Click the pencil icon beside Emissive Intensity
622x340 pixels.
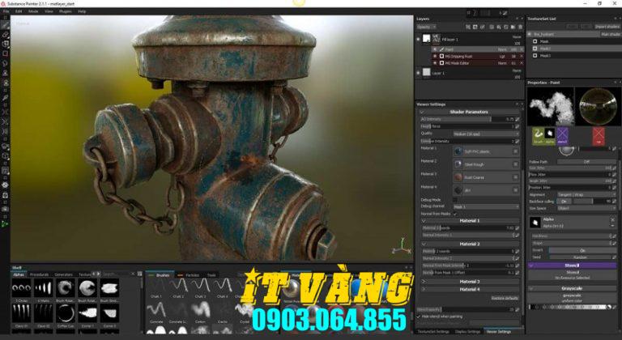tap(518, 141)
